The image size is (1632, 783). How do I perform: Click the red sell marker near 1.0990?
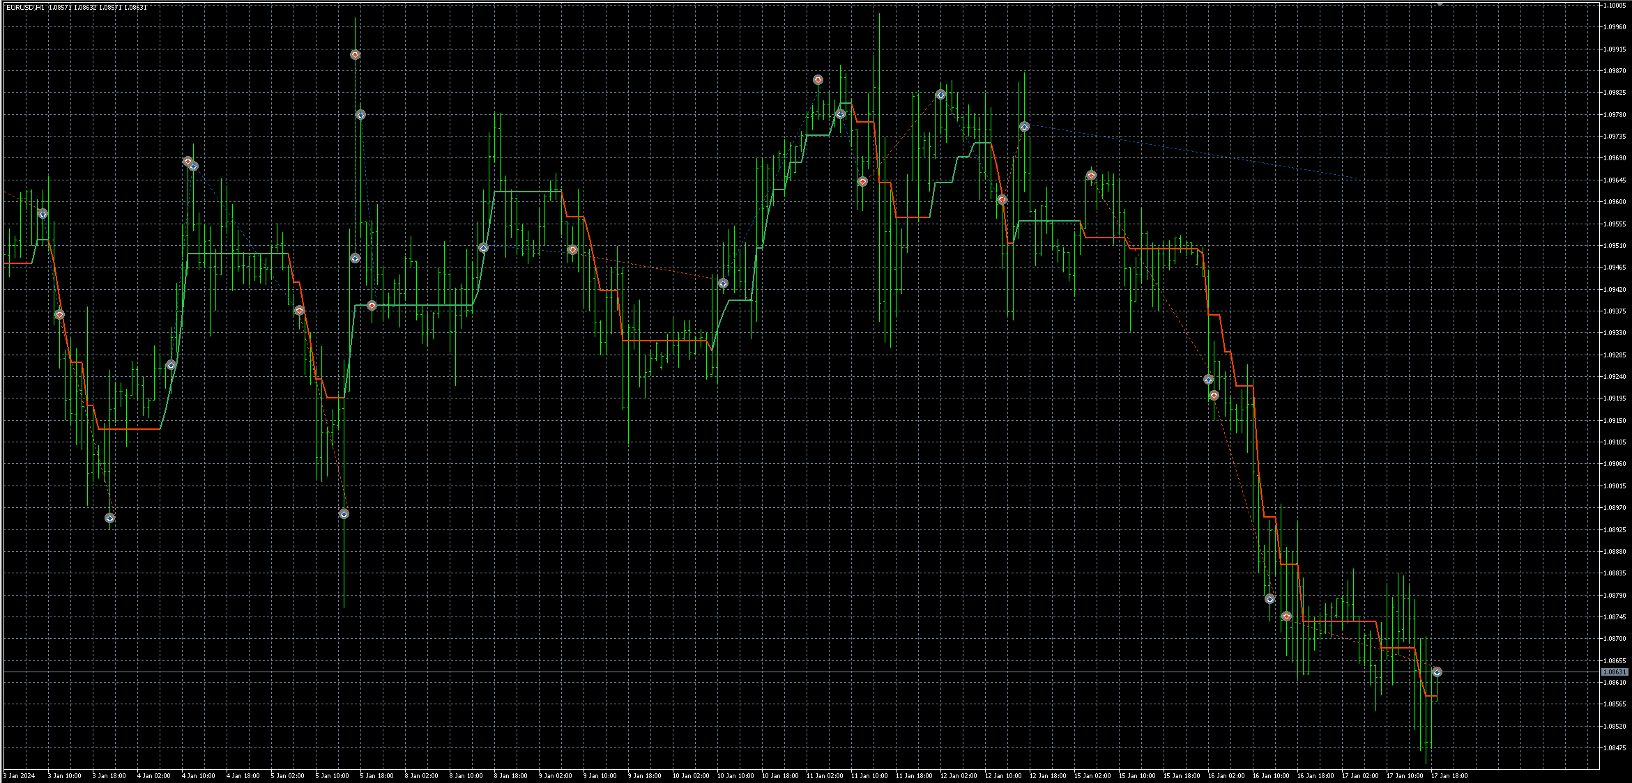click(x=355, y=54)
